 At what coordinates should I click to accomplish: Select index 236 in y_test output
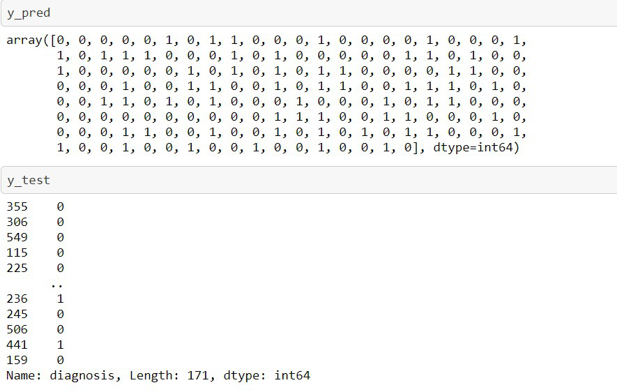click(17, 299)
